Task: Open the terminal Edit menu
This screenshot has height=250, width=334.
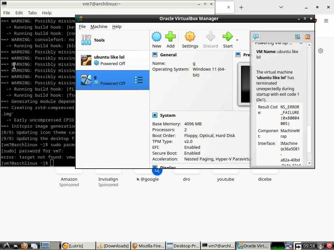Action: tap(19, 13)
